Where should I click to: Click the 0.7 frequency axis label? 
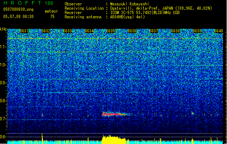click(3, 119)
